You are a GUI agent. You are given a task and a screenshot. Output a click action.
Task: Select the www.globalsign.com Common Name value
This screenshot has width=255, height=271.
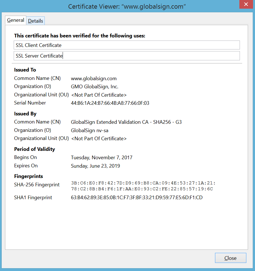[94, 78]
